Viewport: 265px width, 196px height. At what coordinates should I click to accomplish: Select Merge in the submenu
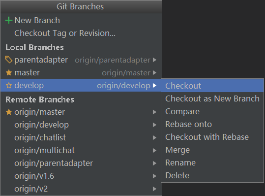212,150
